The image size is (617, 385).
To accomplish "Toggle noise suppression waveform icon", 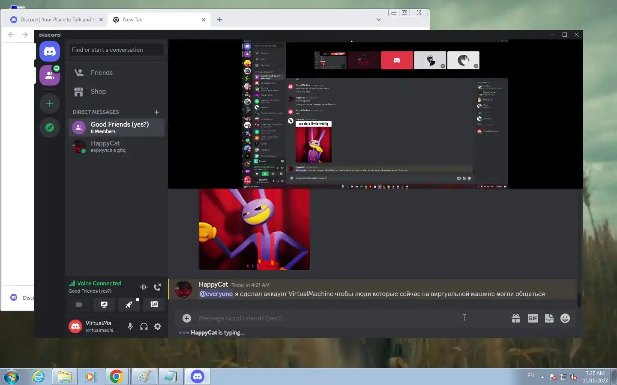I will (144, 287).
